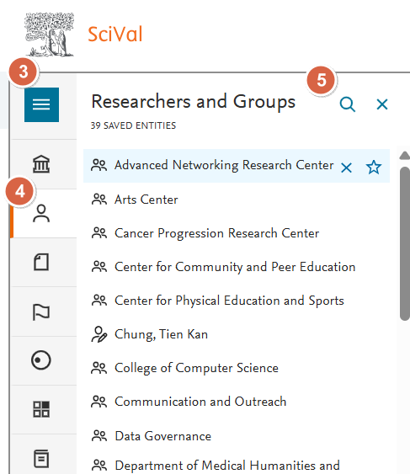410x474 pixels.
Task: Open the hamburger menu button
Action: click(41, 104)
